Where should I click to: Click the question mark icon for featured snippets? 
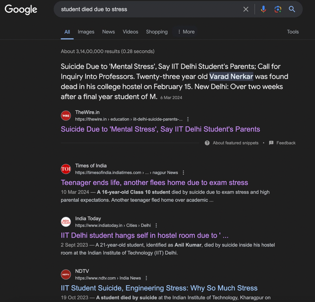pos(207,143)
